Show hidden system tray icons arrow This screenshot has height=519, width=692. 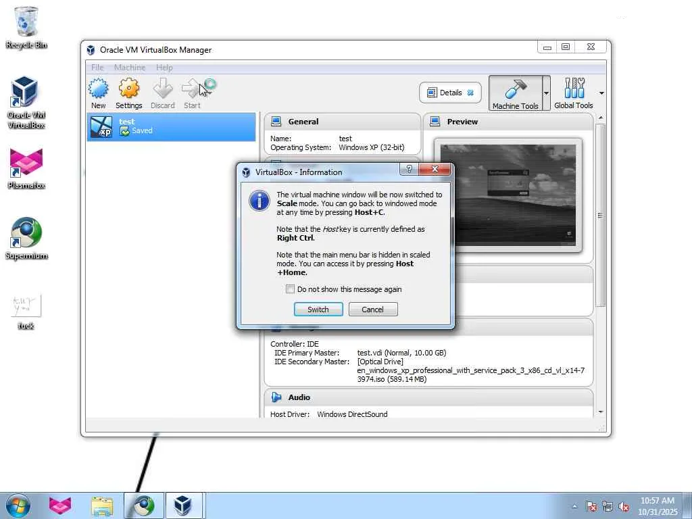(x=574, y=507)
